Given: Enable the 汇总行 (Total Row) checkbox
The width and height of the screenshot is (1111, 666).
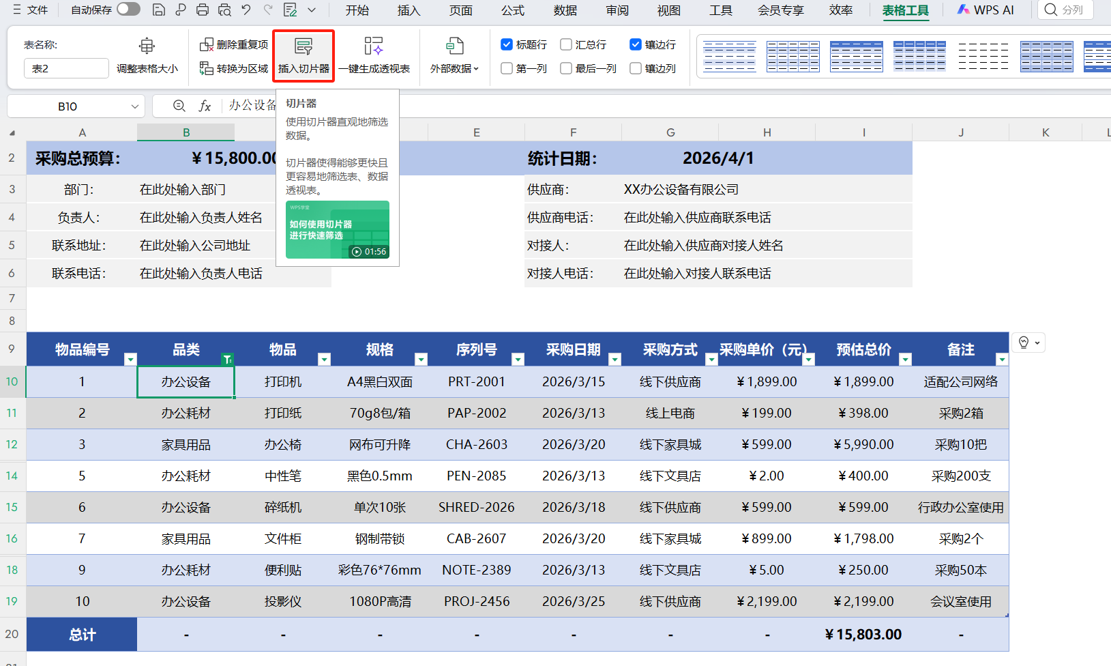Looking at the screenshot, I should tap(565, 44).
